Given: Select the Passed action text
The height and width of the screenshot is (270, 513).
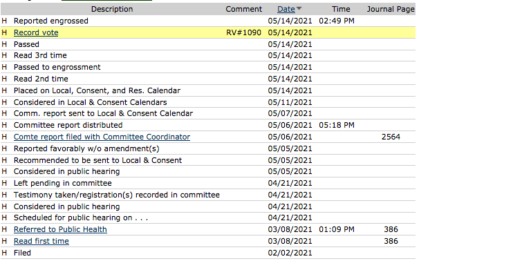Looking at the screenshot, I should coord(26,44).
